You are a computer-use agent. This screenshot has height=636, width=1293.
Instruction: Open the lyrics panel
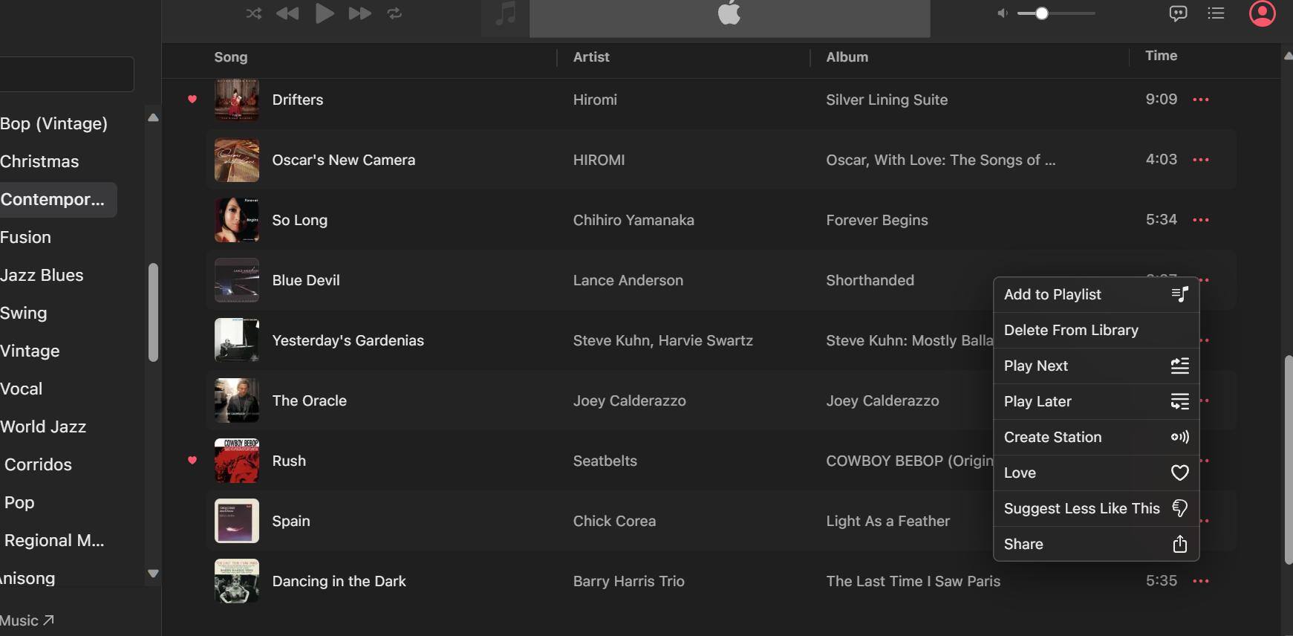tap(1178, 13)
